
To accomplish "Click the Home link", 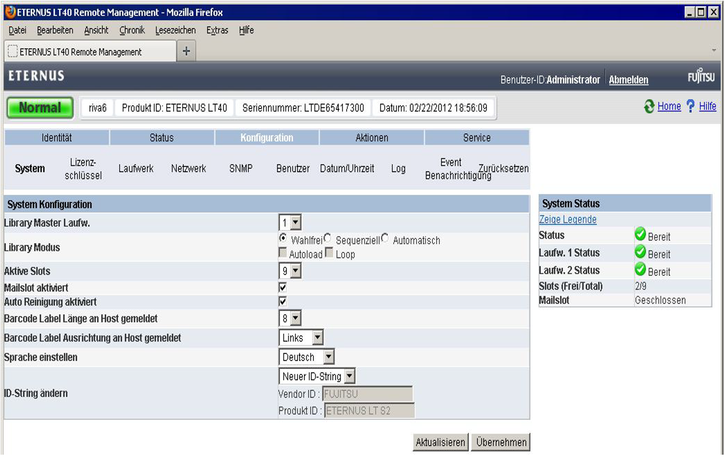I will [x=669, y=106].
